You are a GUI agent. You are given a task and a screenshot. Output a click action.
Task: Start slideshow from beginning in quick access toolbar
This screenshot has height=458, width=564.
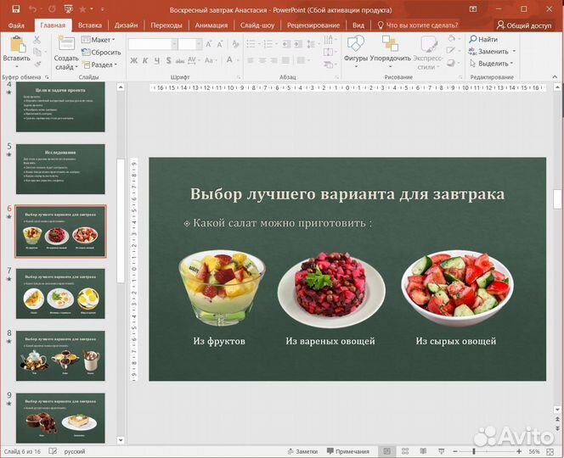click(68, 9)
